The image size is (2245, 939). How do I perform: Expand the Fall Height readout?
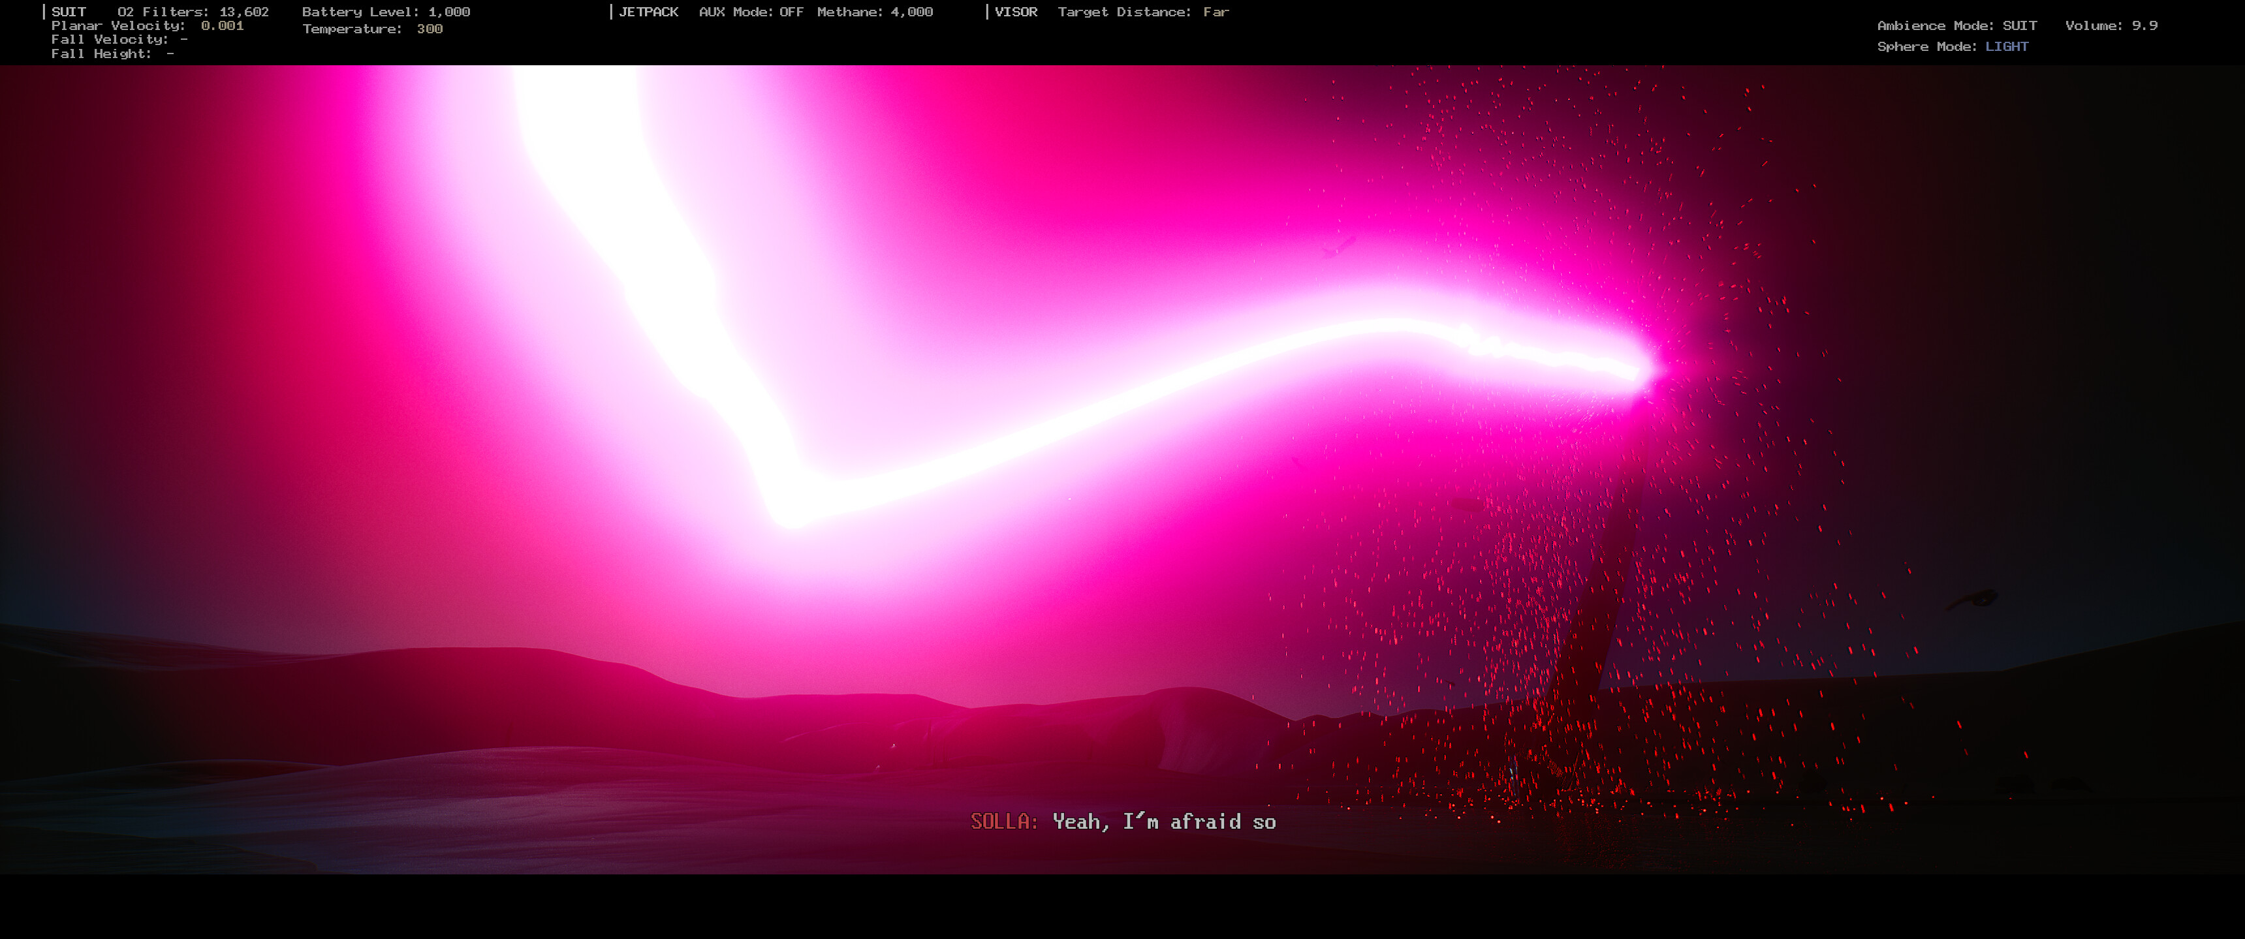click(x=114, y=53)
